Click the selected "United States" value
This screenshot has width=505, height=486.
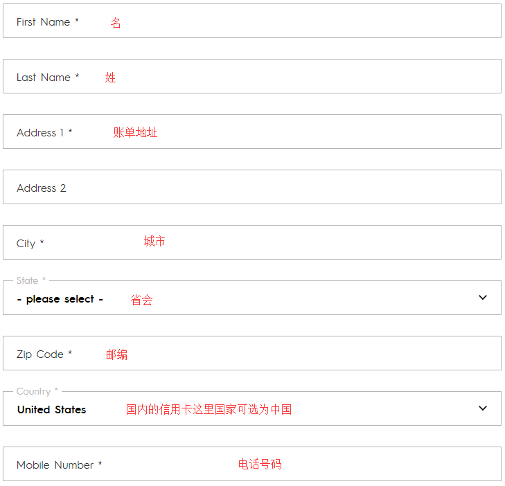52,410
